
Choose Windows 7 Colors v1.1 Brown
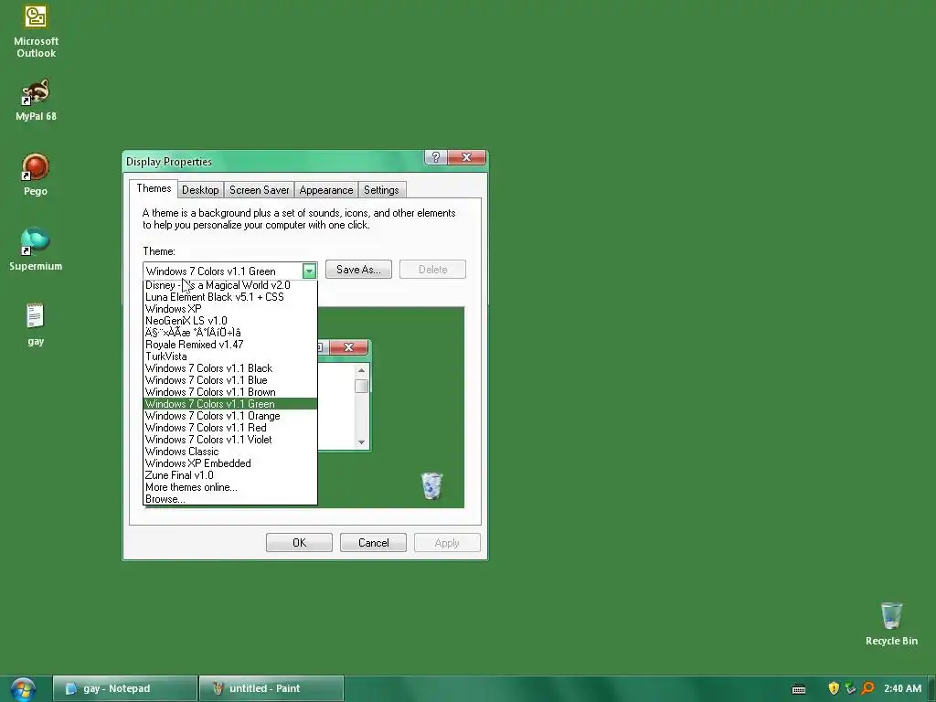pyautogui.click(x=229, y=392)
